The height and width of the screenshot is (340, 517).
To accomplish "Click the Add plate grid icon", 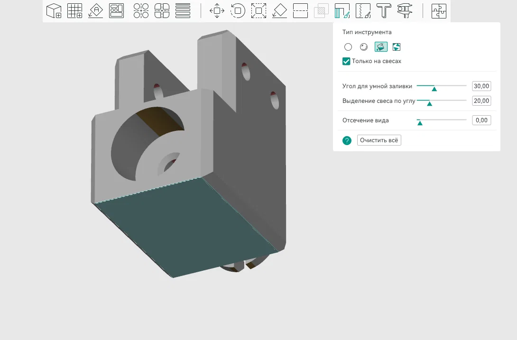I will tap(75, 11).
